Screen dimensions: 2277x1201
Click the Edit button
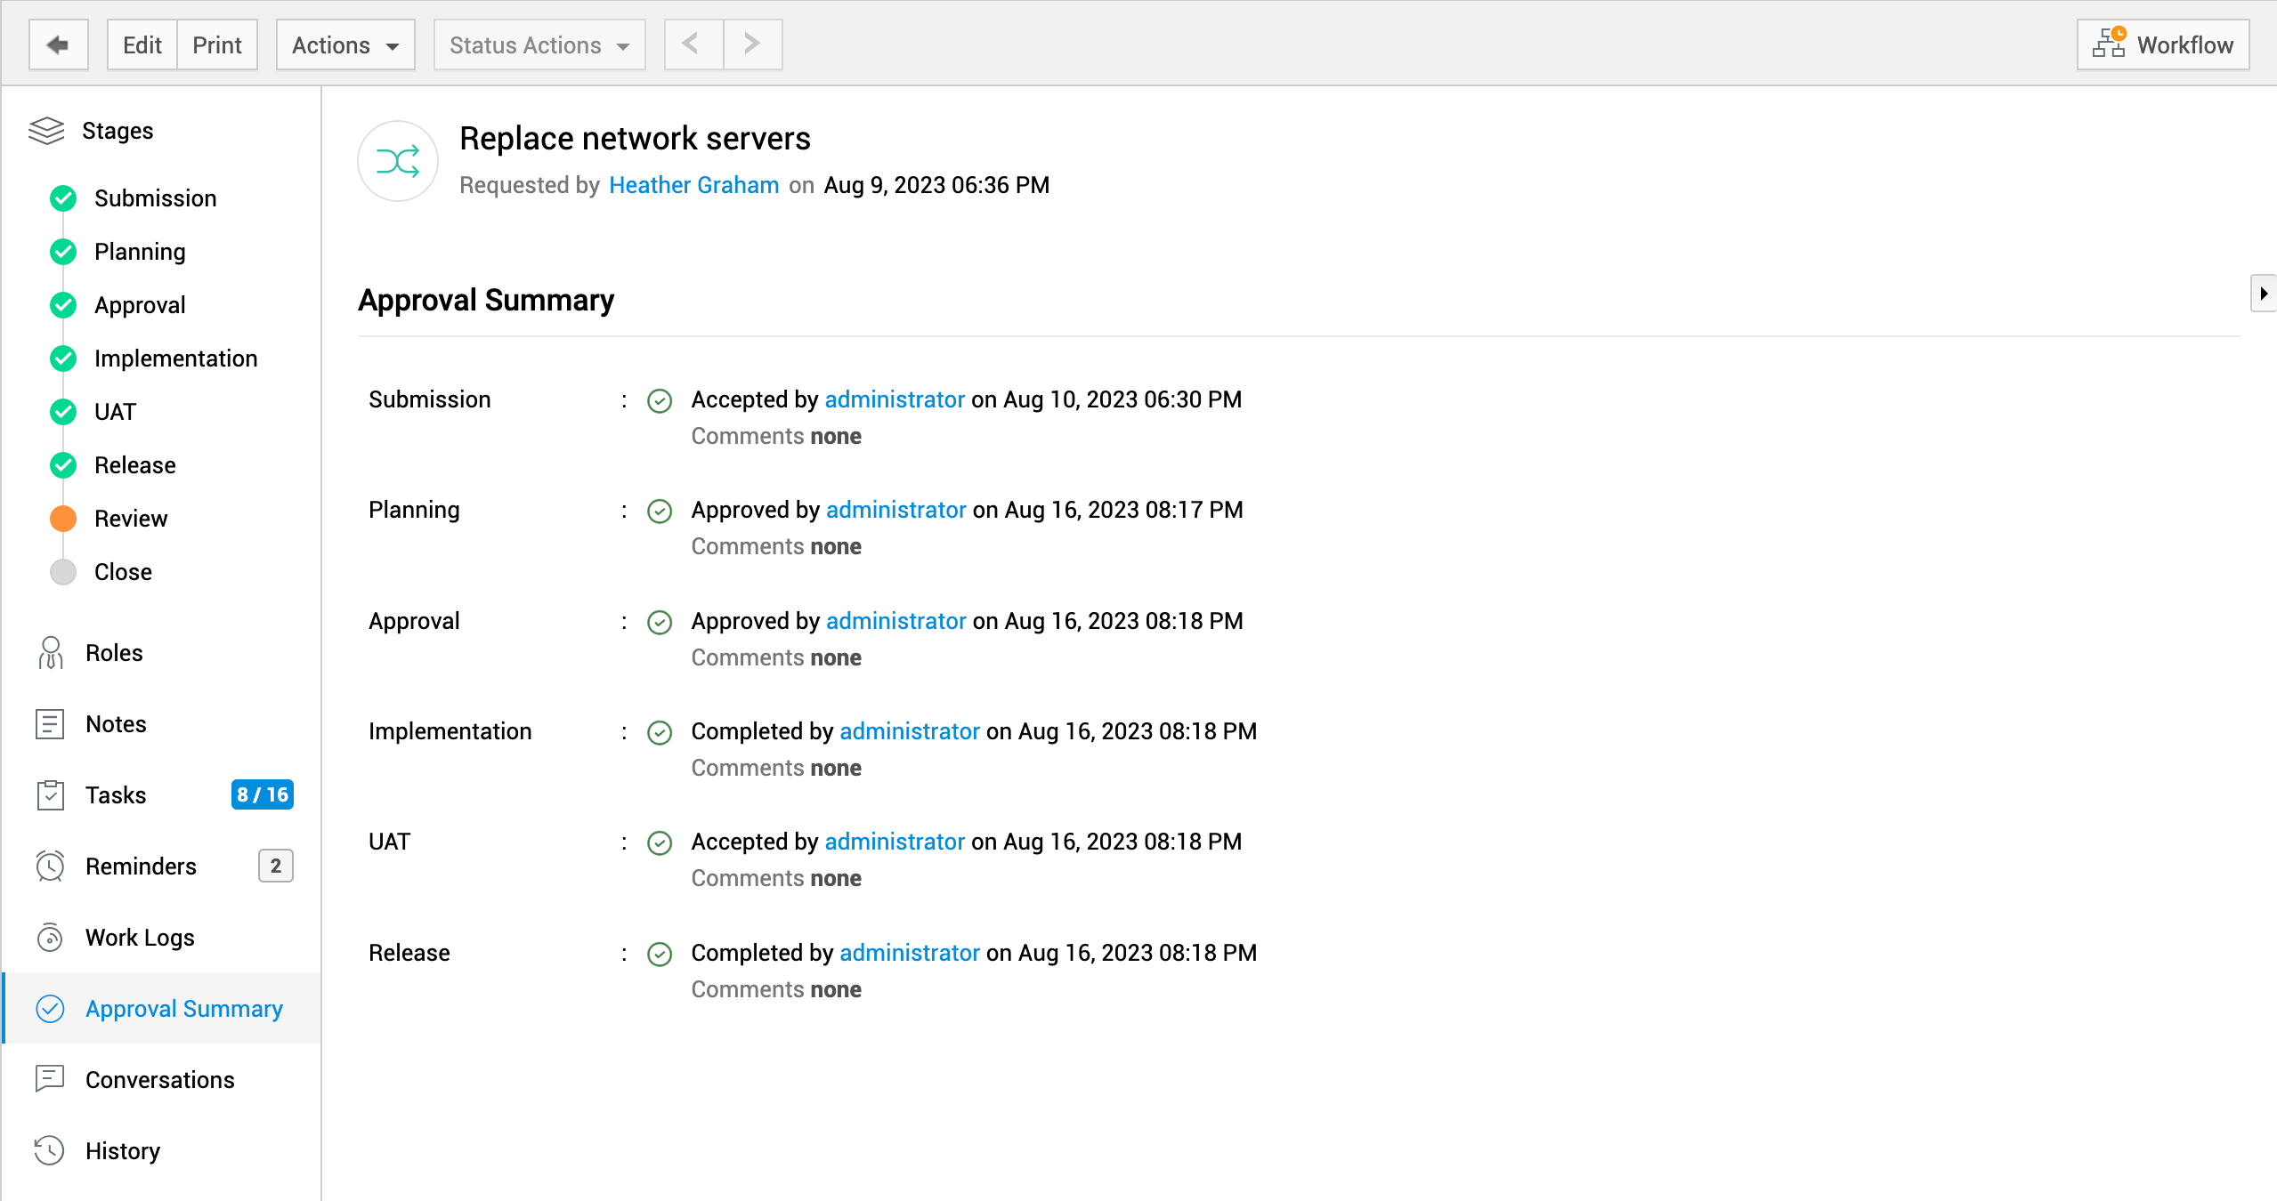point(142,44)
